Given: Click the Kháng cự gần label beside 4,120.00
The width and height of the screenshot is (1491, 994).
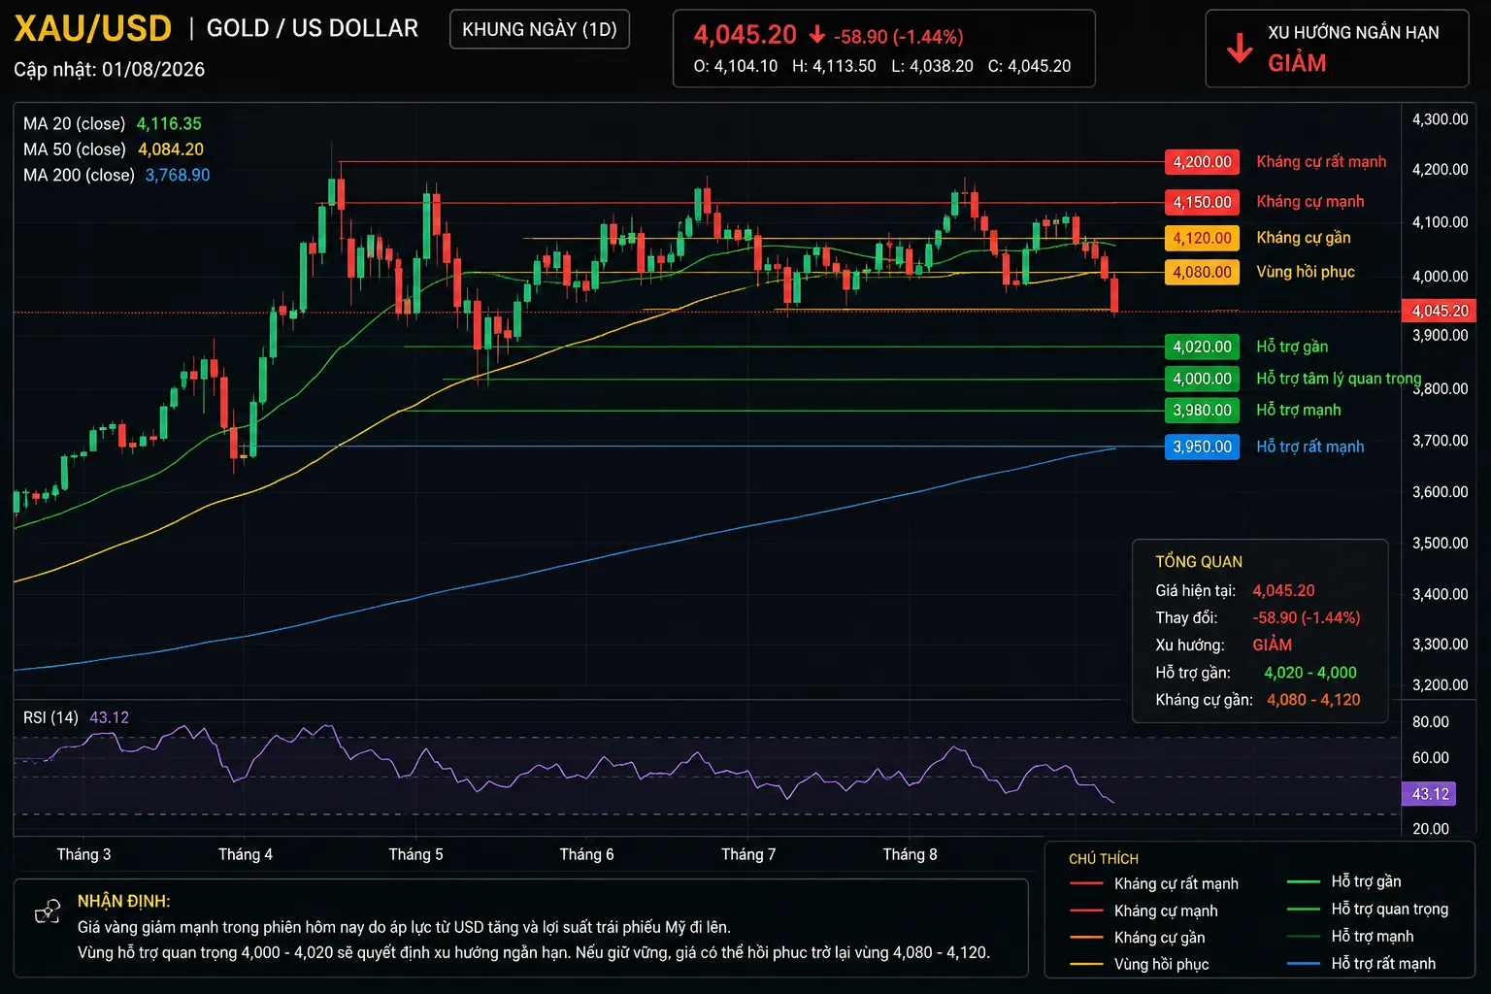Looking at the screenshot, I should pyautogui.click(x=1304, y=238).
